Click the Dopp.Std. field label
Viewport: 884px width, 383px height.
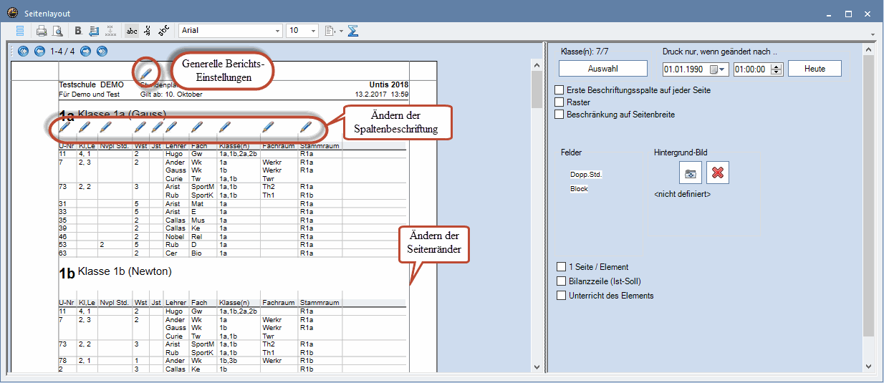pyautogui.click(x=585, y=175)
